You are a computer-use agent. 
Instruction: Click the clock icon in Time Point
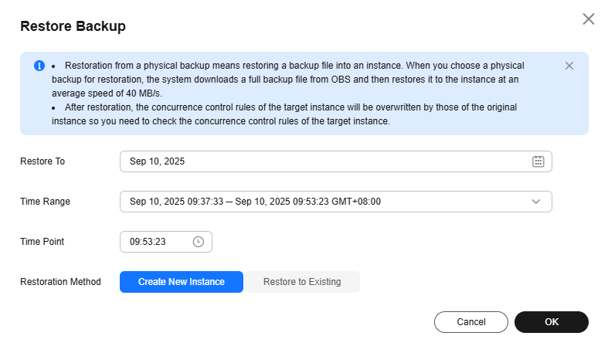pos(198,242)
